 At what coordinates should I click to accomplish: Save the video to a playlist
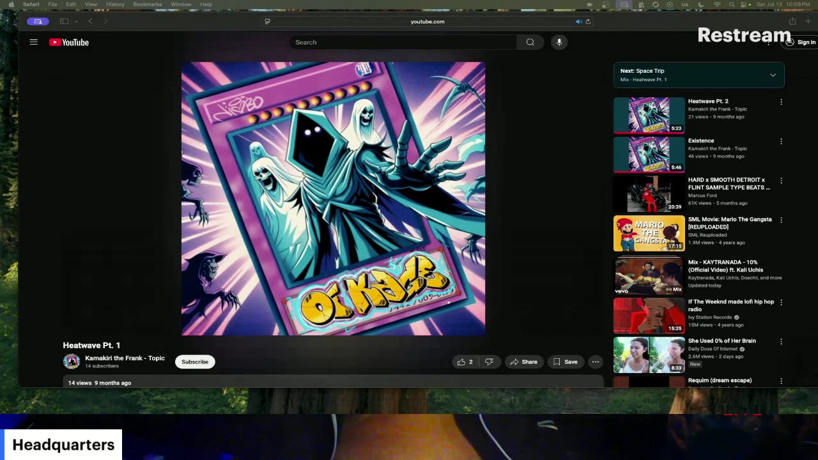coord(565,362)
